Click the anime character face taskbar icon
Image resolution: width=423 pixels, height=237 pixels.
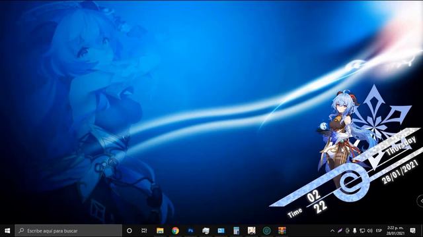[x=251, y=230]
